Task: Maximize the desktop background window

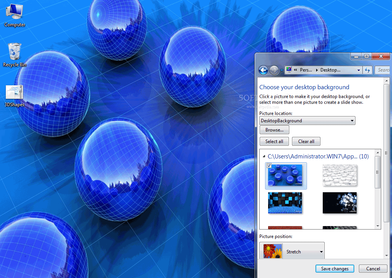Action: pyautogui.click(x=367, y=57)
